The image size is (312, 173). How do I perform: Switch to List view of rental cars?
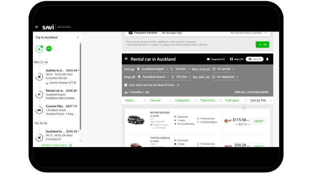[254, 59]
